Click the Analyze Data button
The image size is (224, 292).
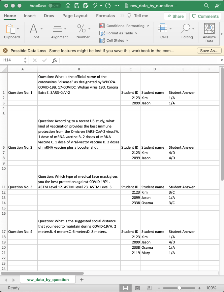click(x=209, y=33)
